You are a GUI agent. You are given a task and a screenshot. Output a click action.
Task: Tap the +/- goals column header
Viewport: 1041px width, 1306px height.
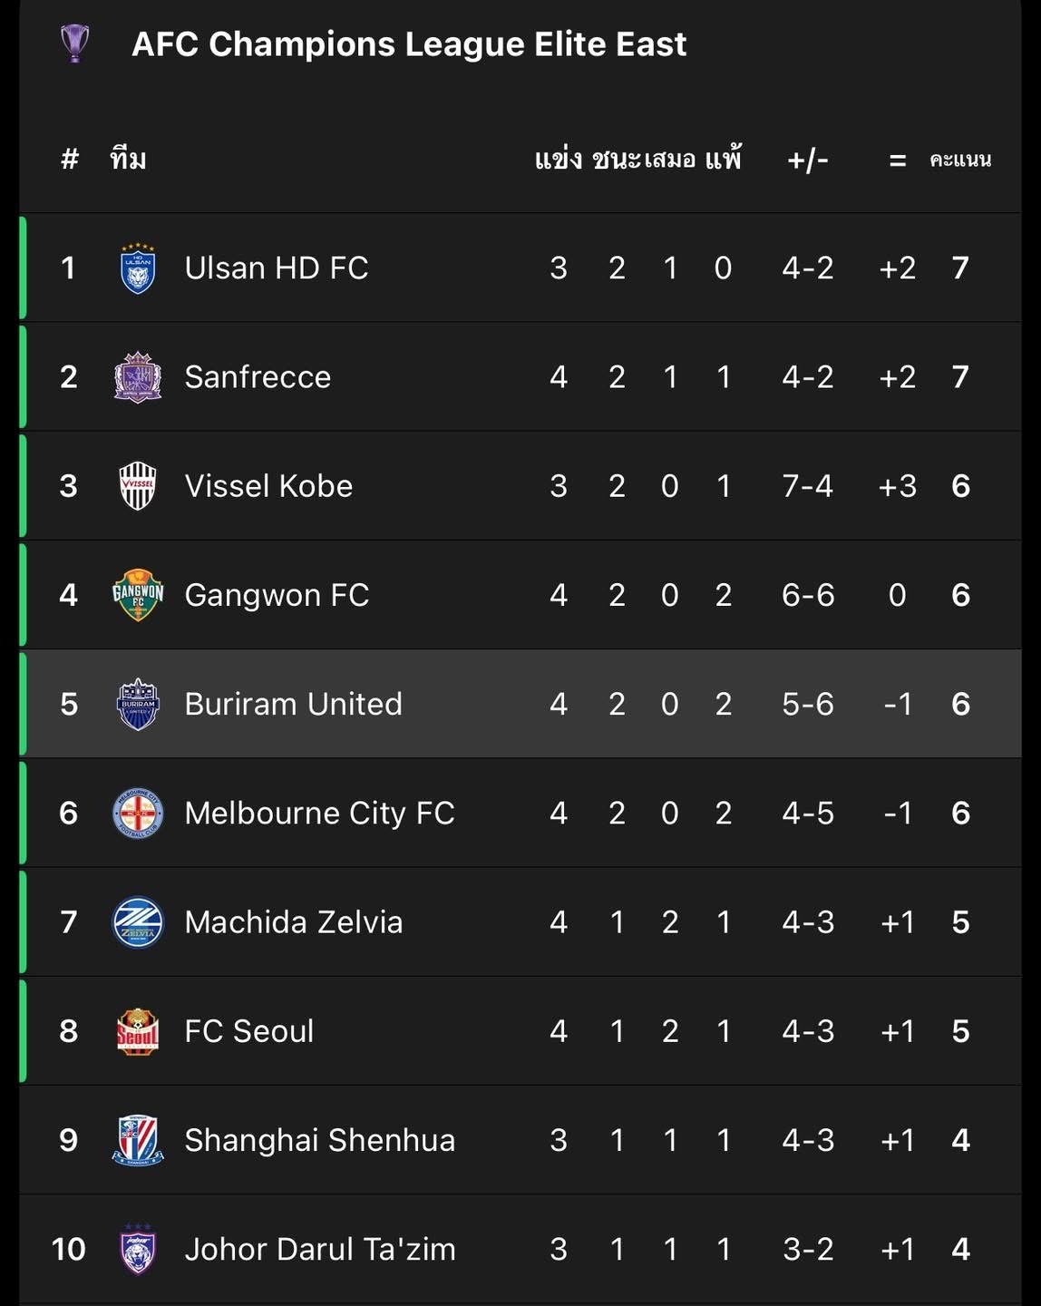[x=807, y=161]
